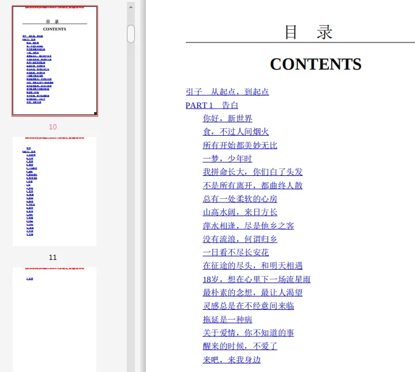Open link PART 1 告白
This screenshot has width=415, height=372.
point(212,105)
